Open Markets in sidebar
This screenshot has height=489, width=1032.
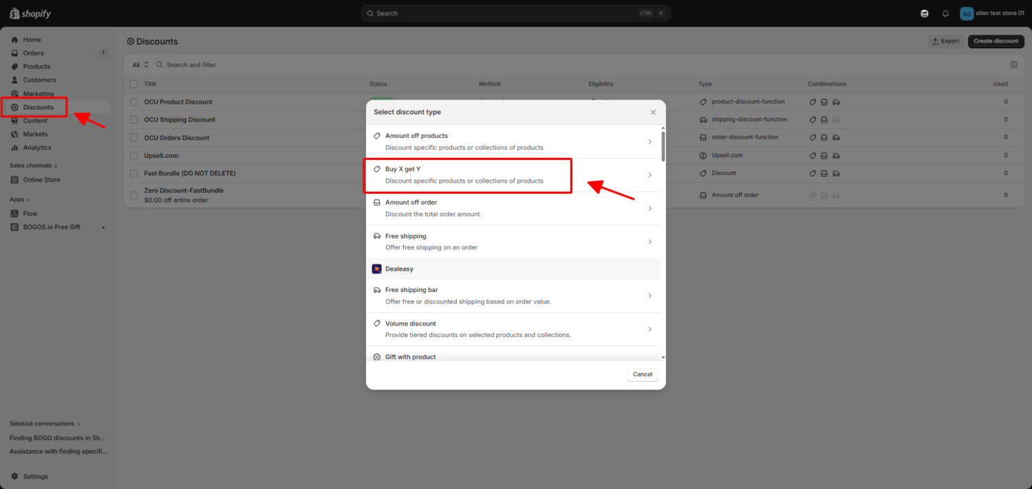point(35,134)
